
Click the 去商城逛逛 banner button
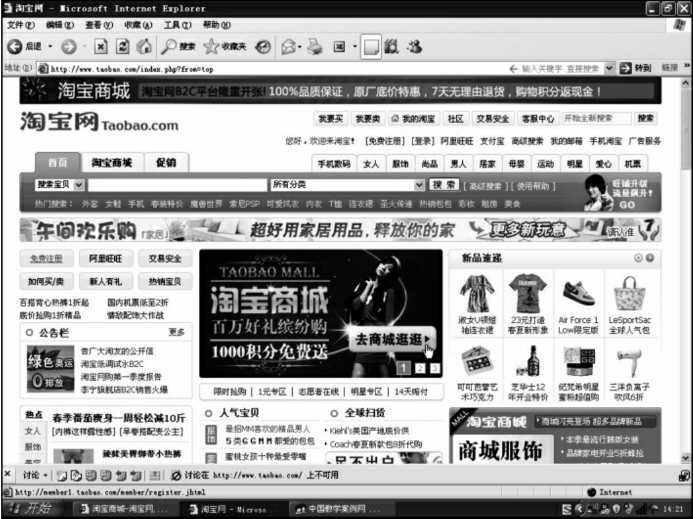(392, 340)
